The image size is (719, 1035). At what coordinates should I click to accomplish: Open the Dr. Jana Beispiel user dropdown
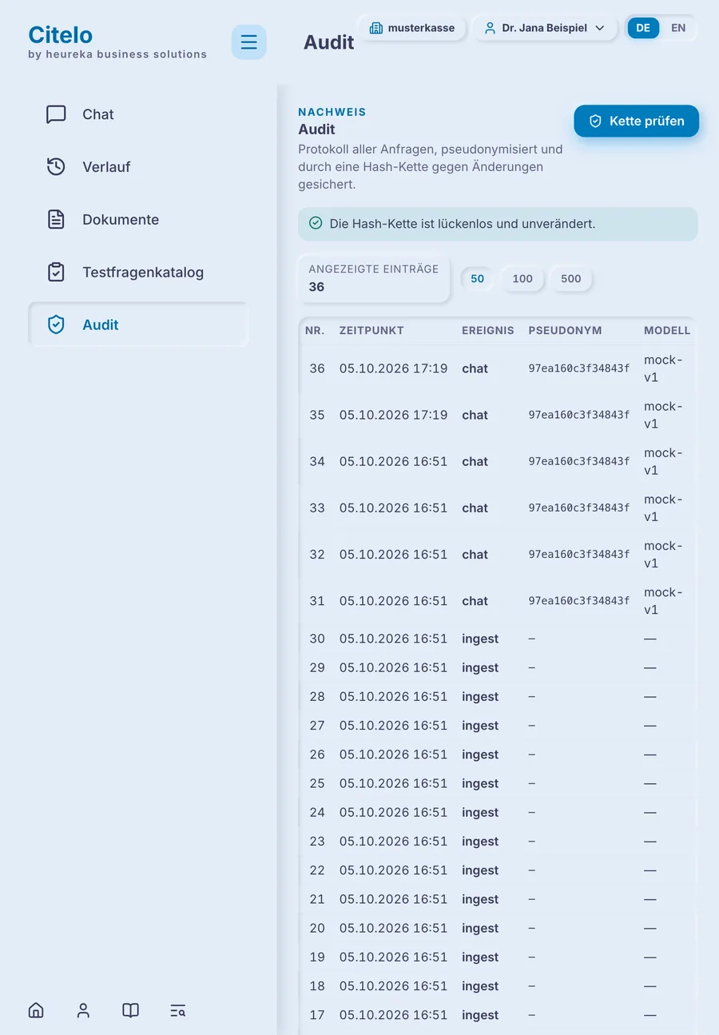point(544,28)
